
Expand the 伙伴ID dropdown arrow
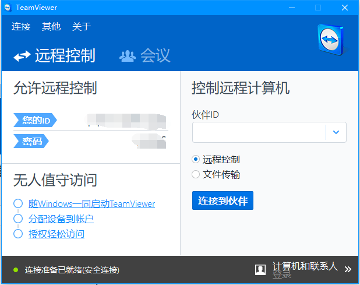(336, 132)
